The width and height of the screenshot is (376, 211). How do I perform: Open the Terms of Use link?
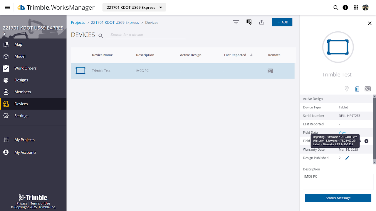coord(40,203)
